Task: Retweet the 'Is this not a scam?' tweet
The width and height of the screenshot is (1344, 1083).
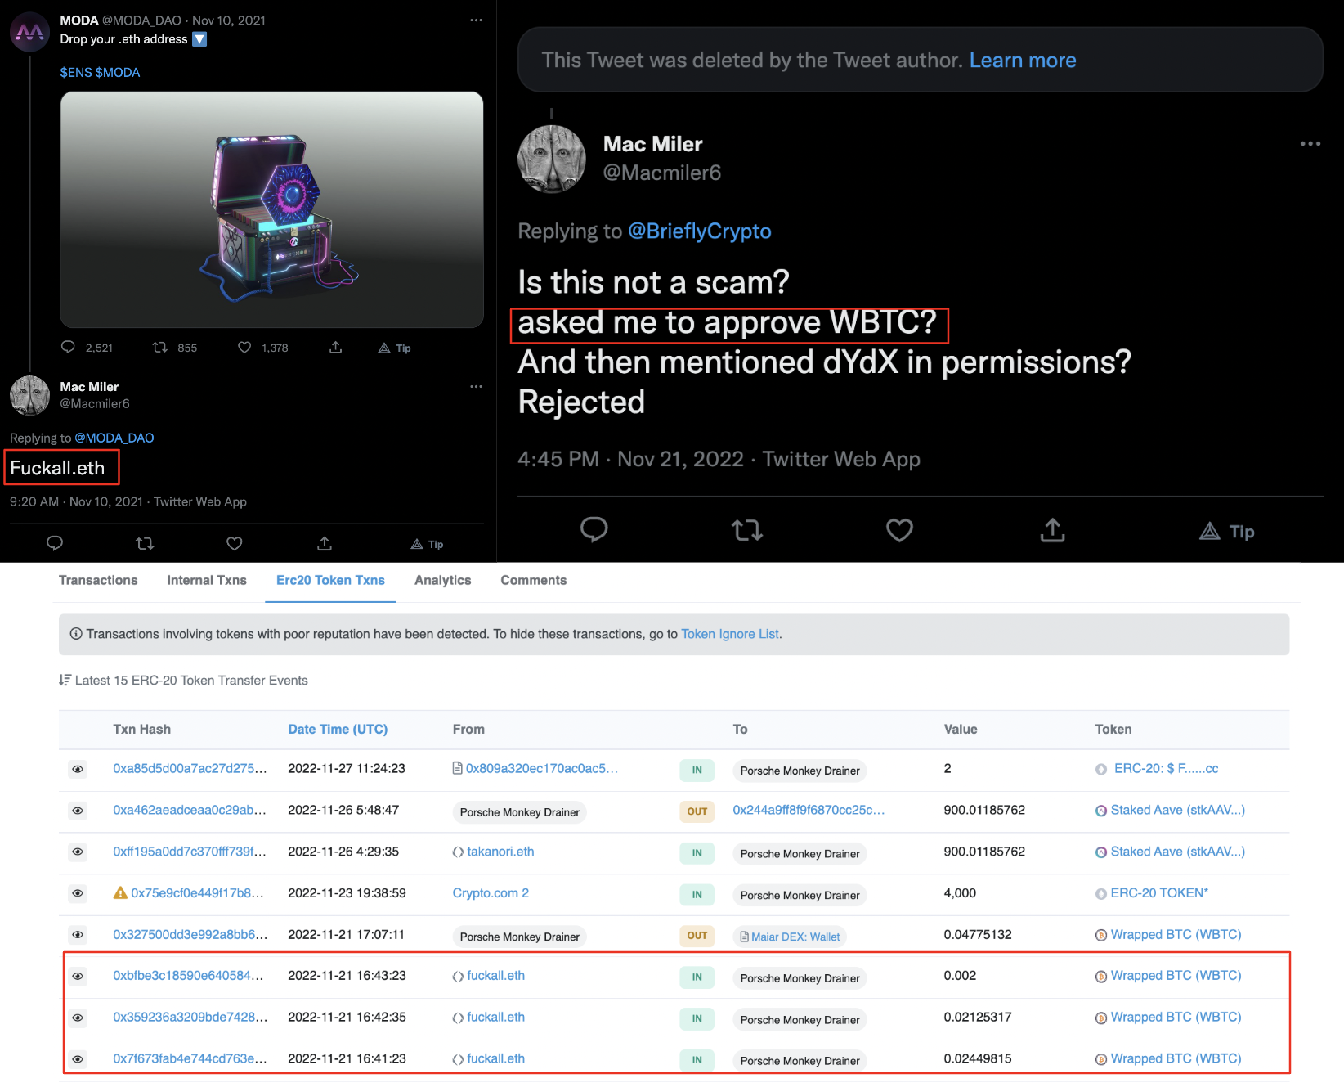Action: click(747, 530)
